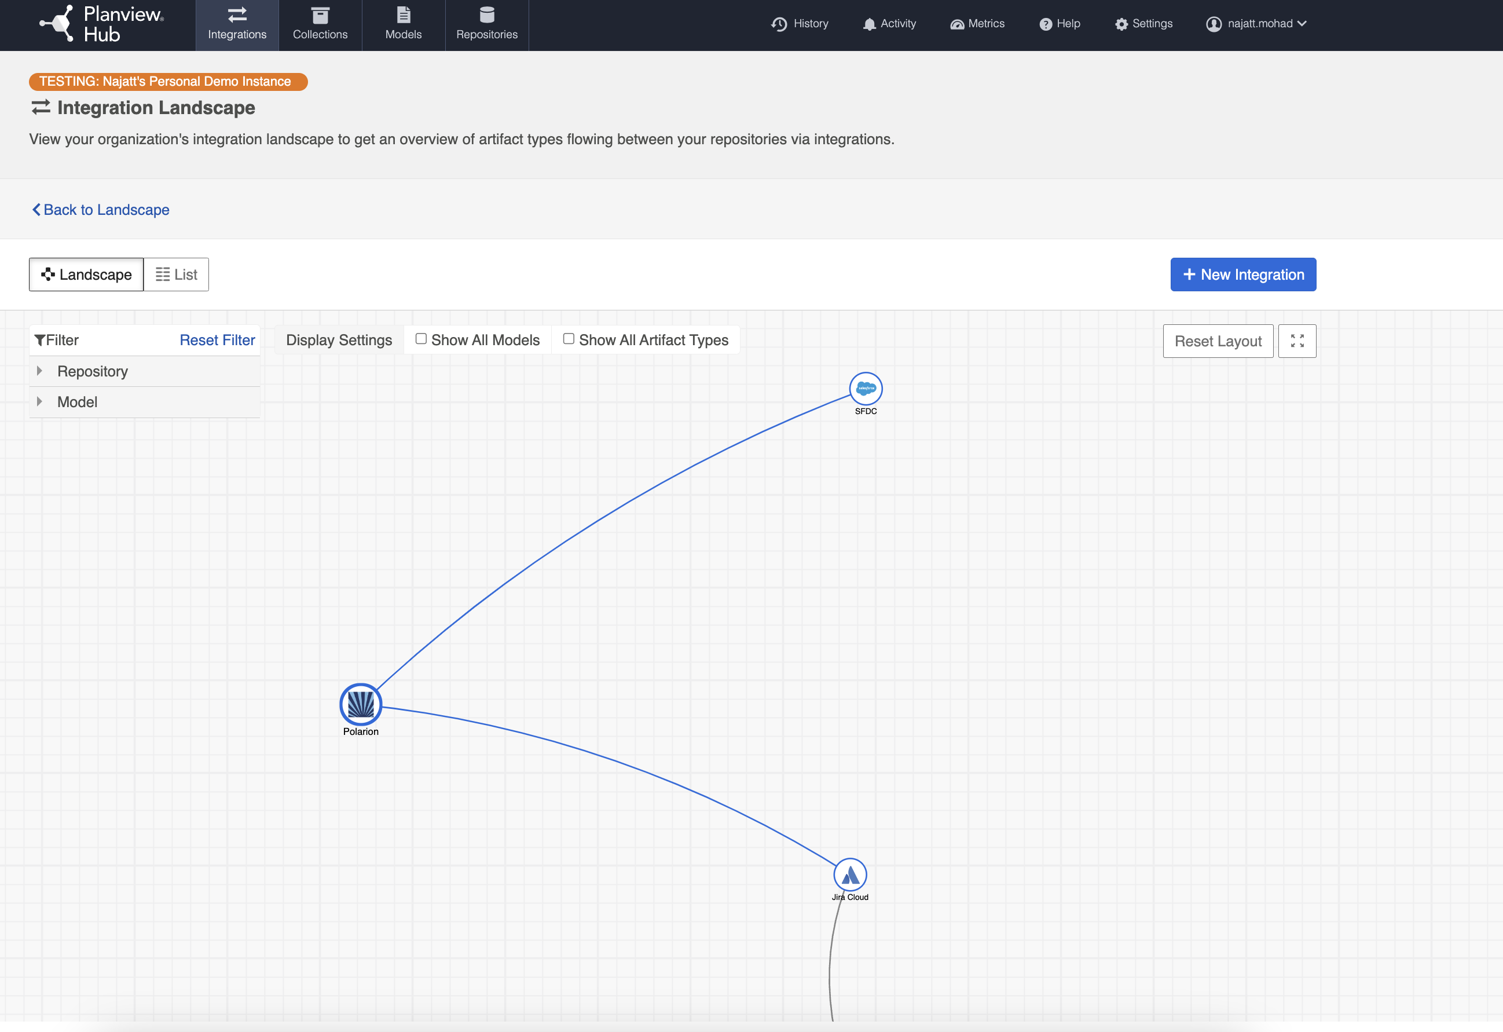Open the Metrics view
The height and width of the screenshot is (1032, 1503).
click(977, 23)
